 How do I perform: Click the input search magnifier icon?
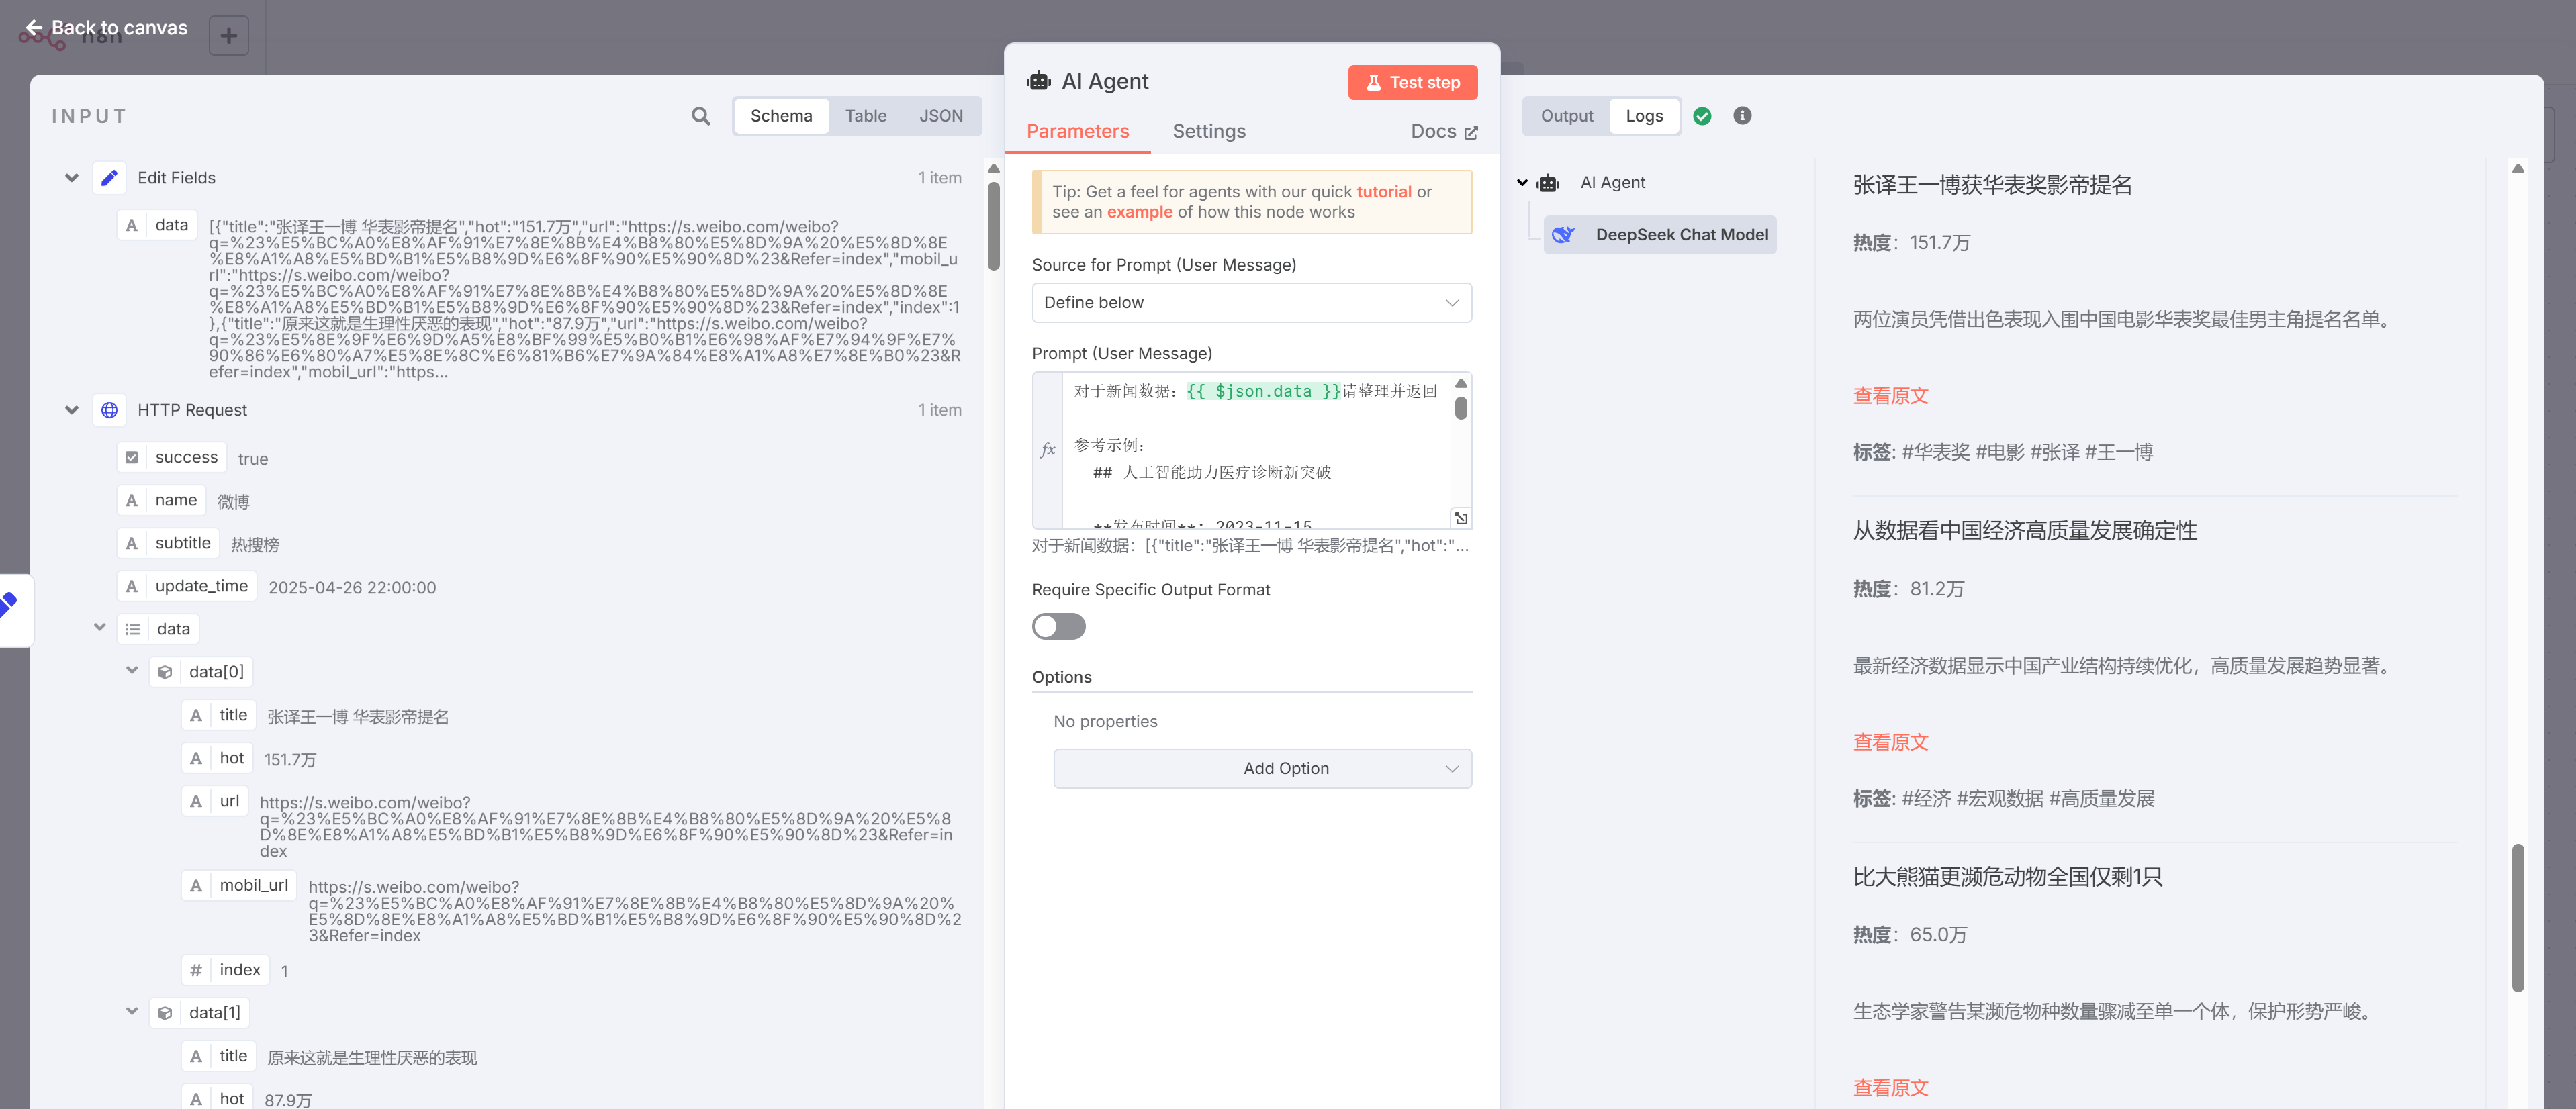700,116
